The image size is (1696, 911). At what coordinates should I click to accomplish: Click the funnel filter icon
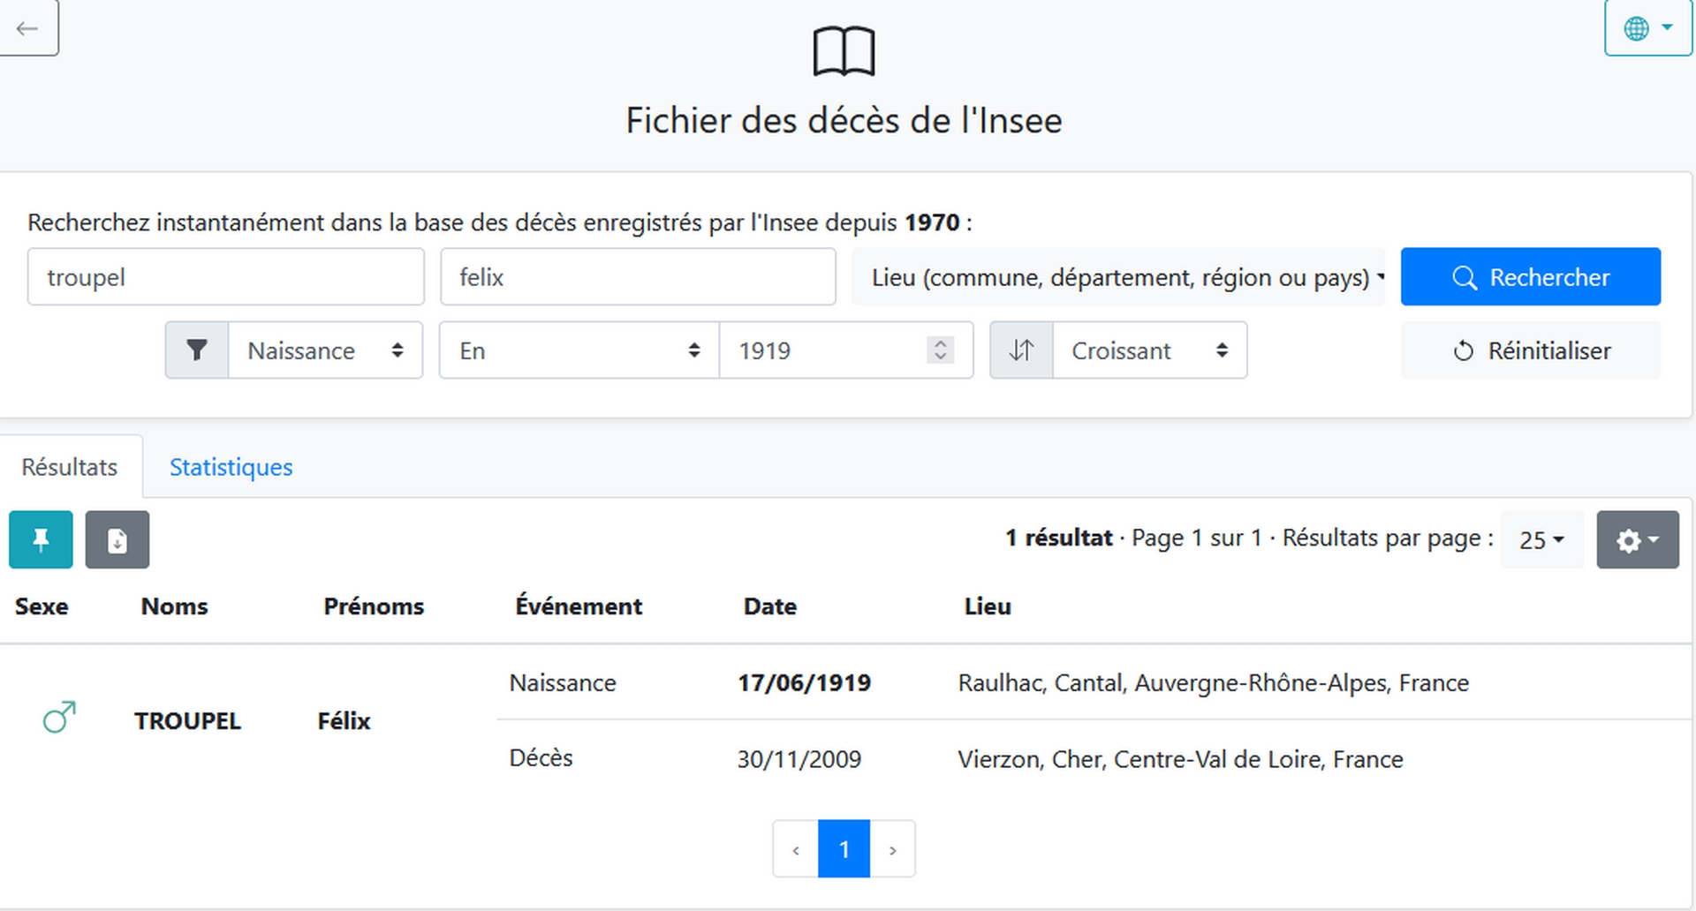[197, 350]
